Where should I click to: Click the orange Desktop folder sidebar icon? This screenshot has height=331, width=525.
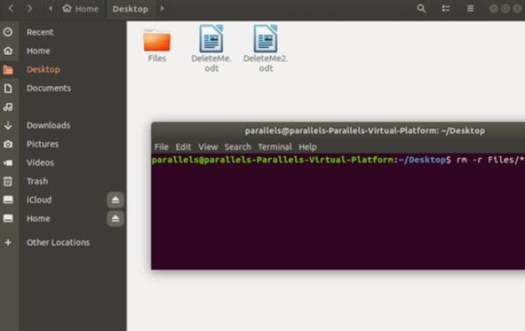pos(8,69)
